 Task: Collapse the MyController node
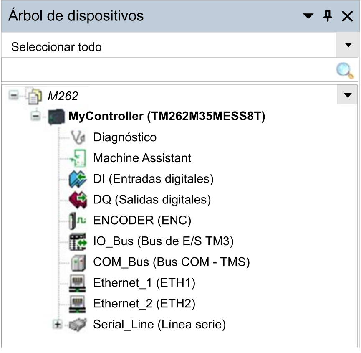point(36,116)
